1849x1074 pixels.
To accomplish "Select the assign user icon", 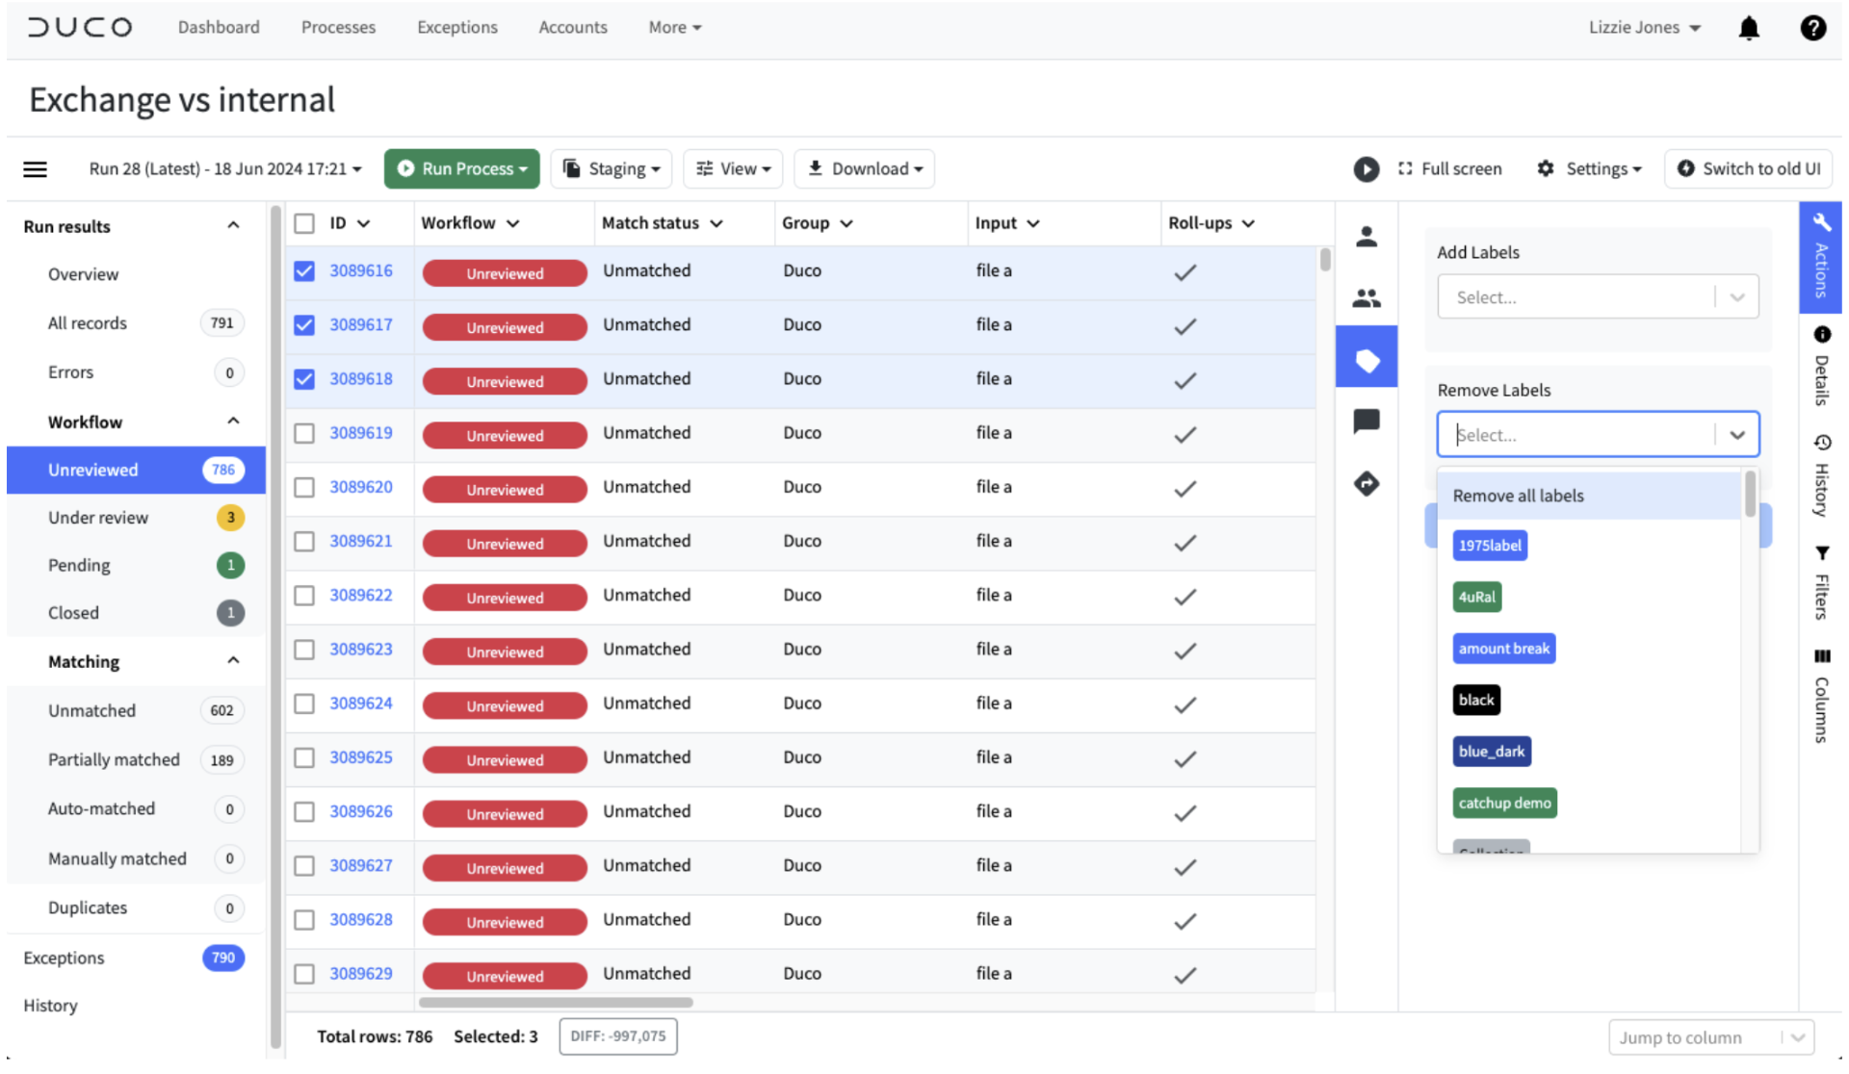I will pos(1366,236).
